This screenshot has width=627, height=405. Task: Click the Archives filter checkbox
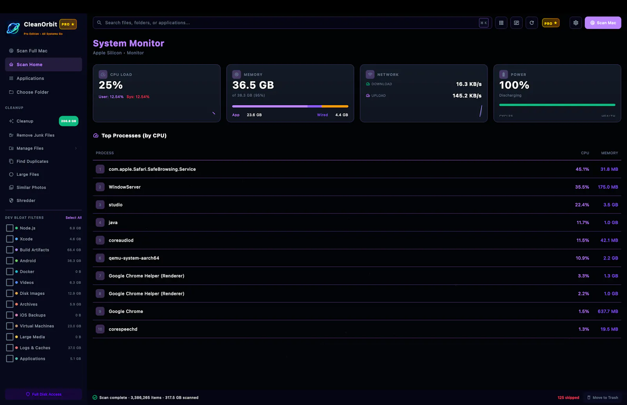tap(10, 304)
